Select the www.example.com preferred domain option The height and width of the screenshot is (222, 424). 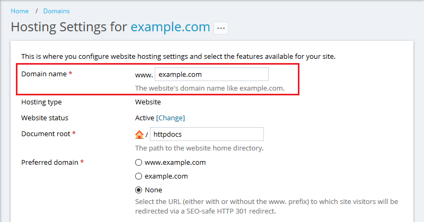pyautogui.click(x=138, y=162)
